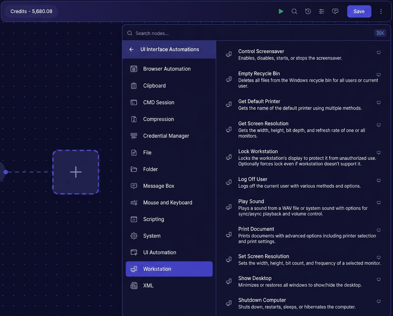Click the XML category icon

(x=134, y=286)
